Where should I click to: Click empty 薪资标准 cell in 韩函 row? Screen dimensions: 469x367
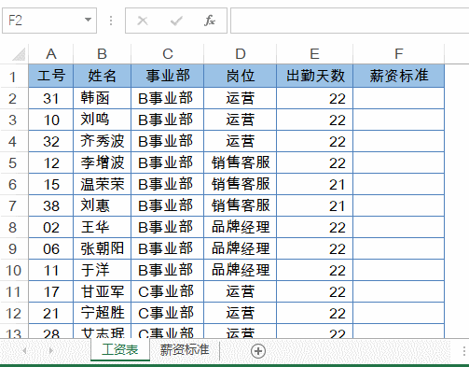[x=399, y=98]
